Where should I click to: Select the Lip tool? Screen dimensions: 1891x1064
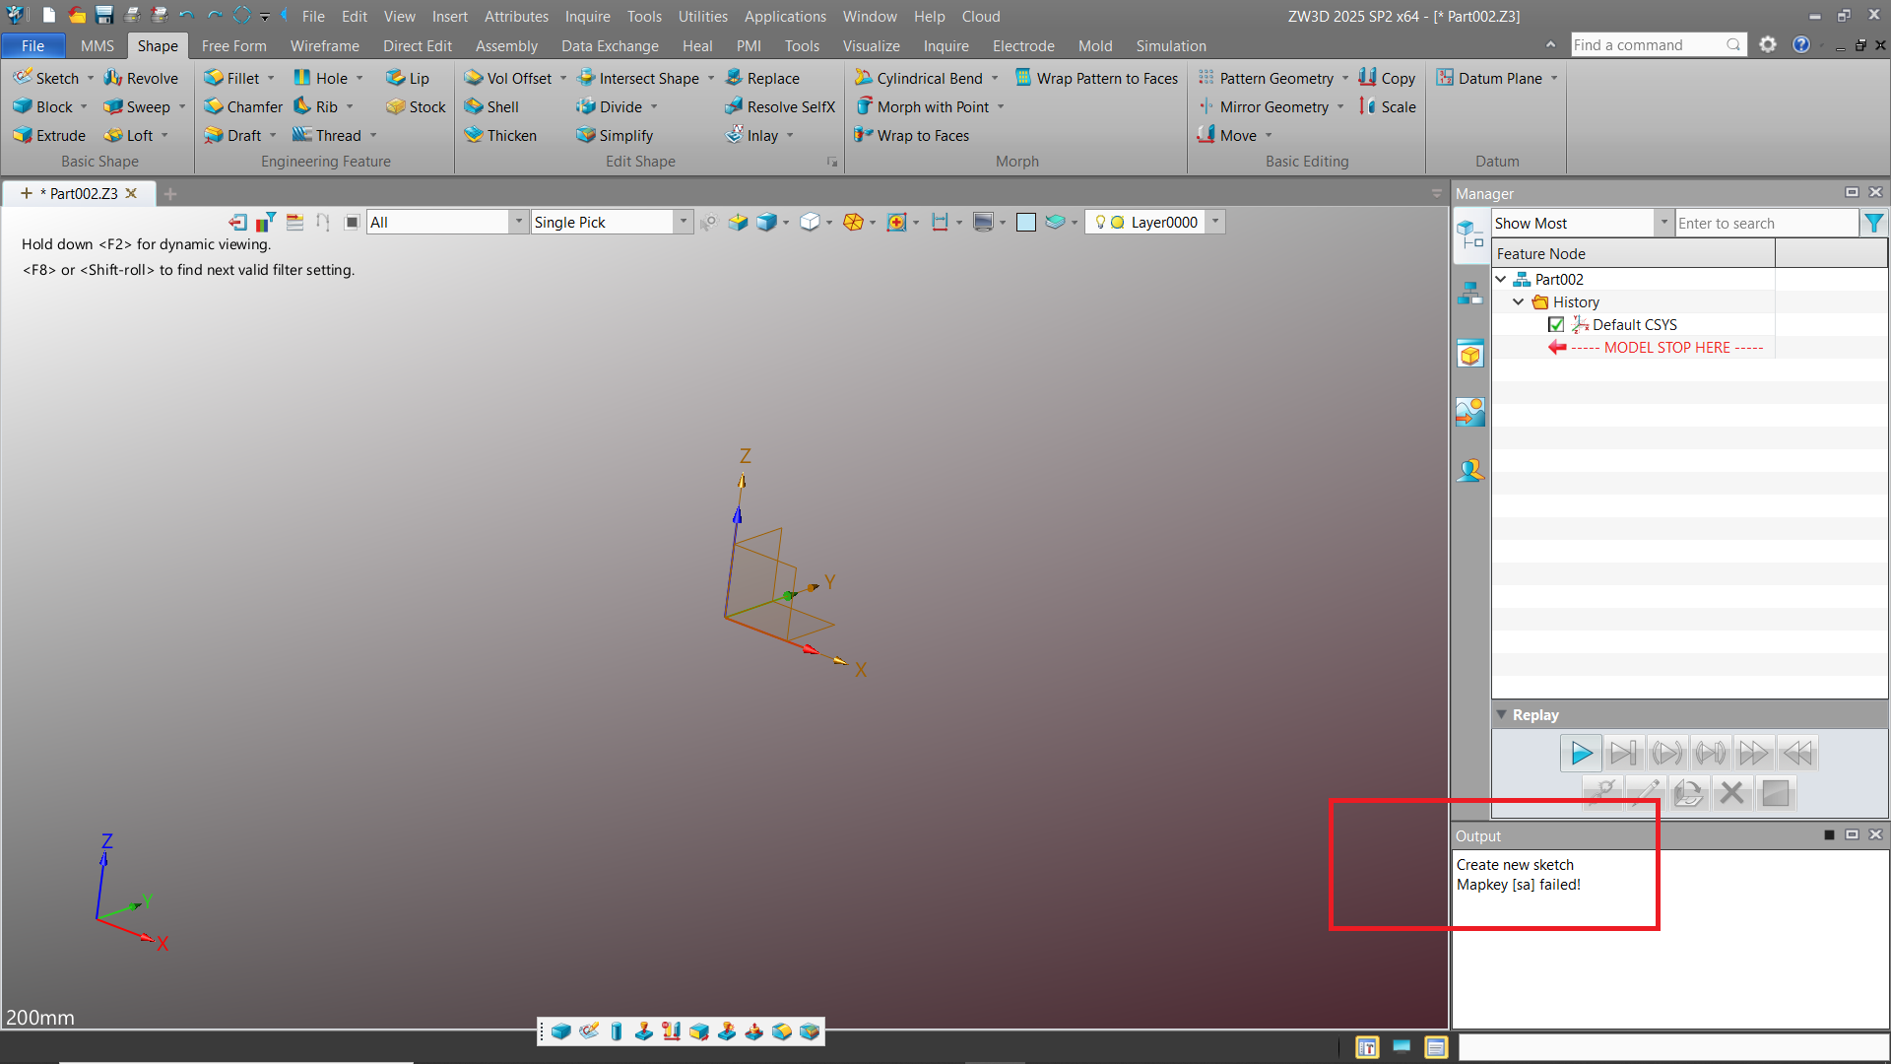pyautogui.click(x=408, y=78)
